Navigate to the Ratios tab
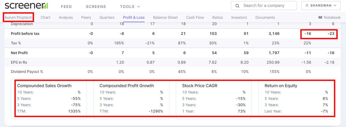The width and height of the screenshot is (346, 127). [x=218, y=17]
